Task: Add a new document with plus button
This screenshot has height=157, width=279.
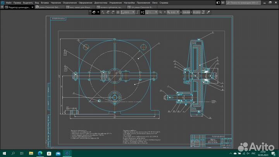Action: 2,7
